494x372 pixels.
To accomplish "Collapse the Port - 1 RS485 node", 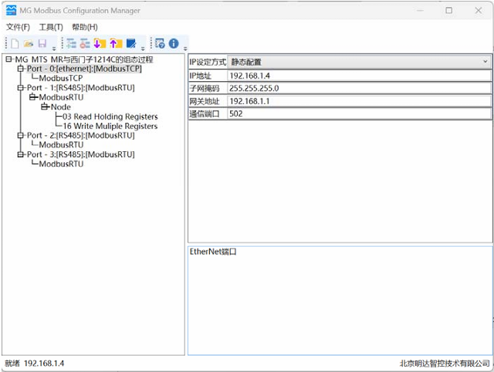I will click(22, 88).
